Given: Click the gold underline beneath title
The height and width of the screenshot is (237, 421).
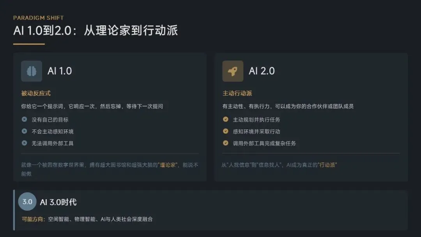Looking at the screenshot, I should pyautogui.click(x=29, y=44).
